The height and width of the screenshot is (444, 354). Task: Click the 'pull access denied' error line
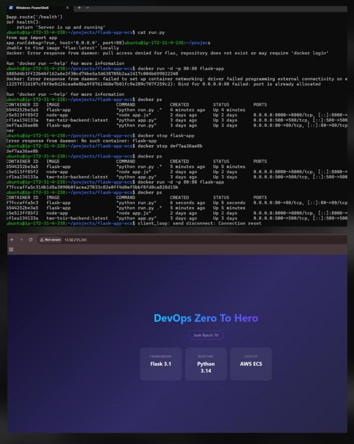pos(167,53)
